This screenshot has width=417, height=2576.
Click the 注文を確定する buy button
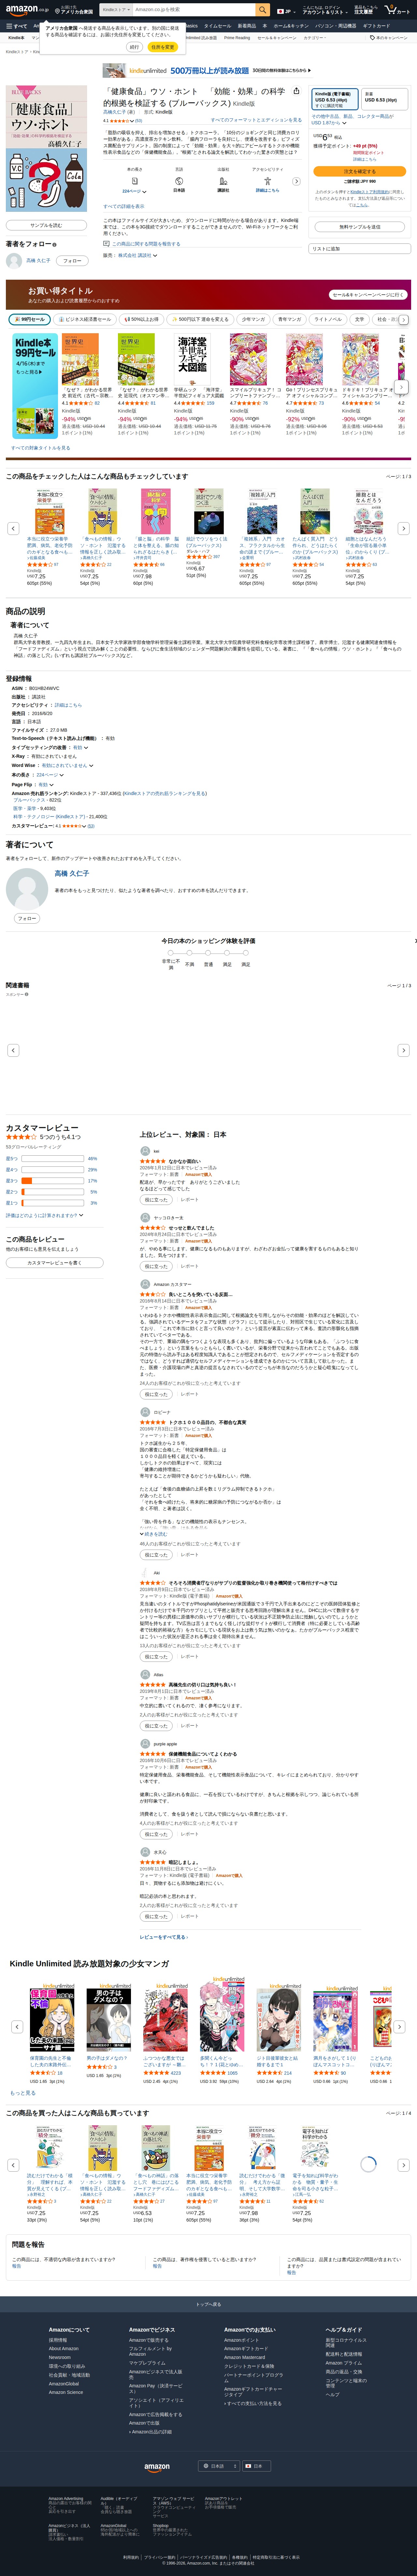[x=359, y=171]
